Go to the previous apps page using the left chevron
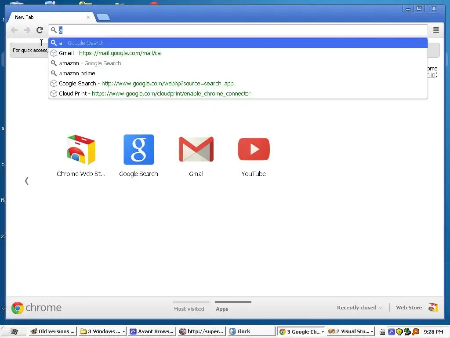 27,181
